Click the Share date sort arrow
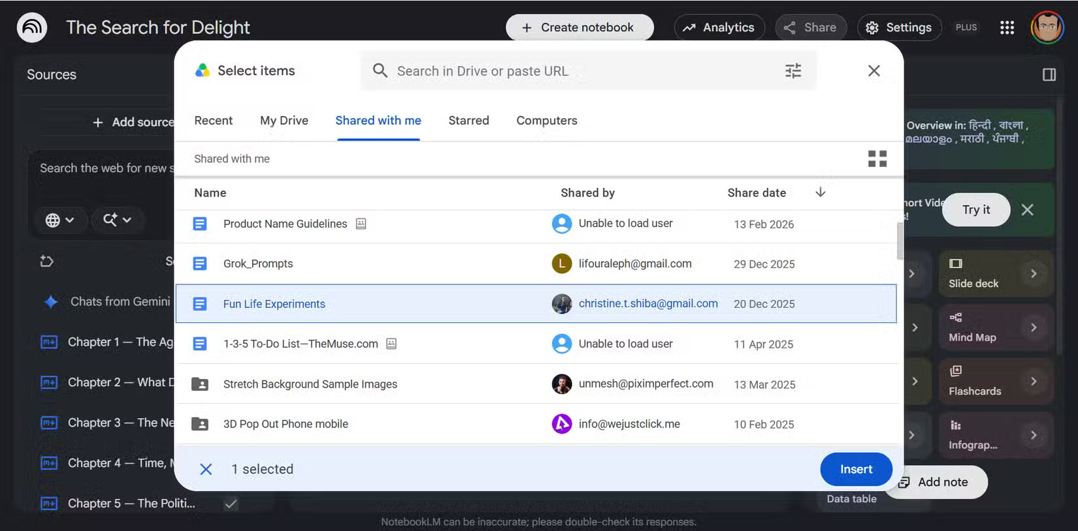 point(821,192)
